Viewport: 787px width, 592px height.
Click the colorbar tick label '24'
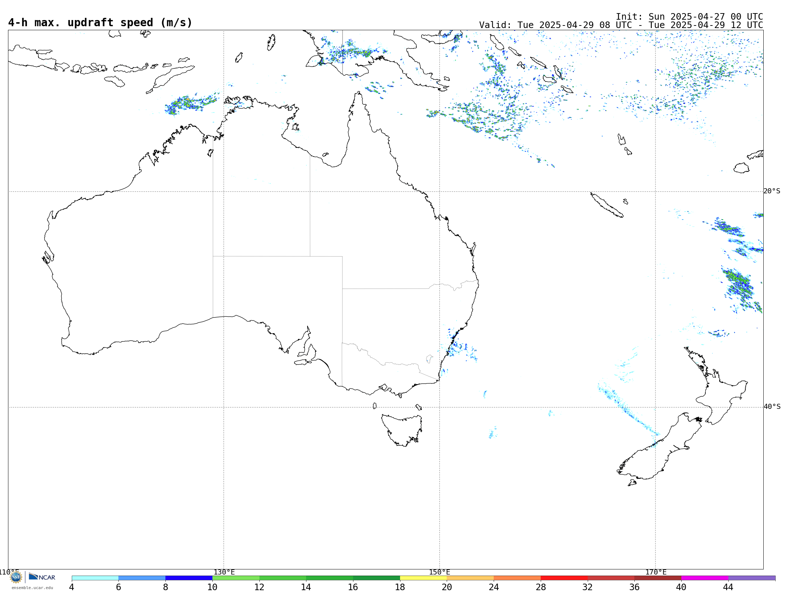click(494, 587)
